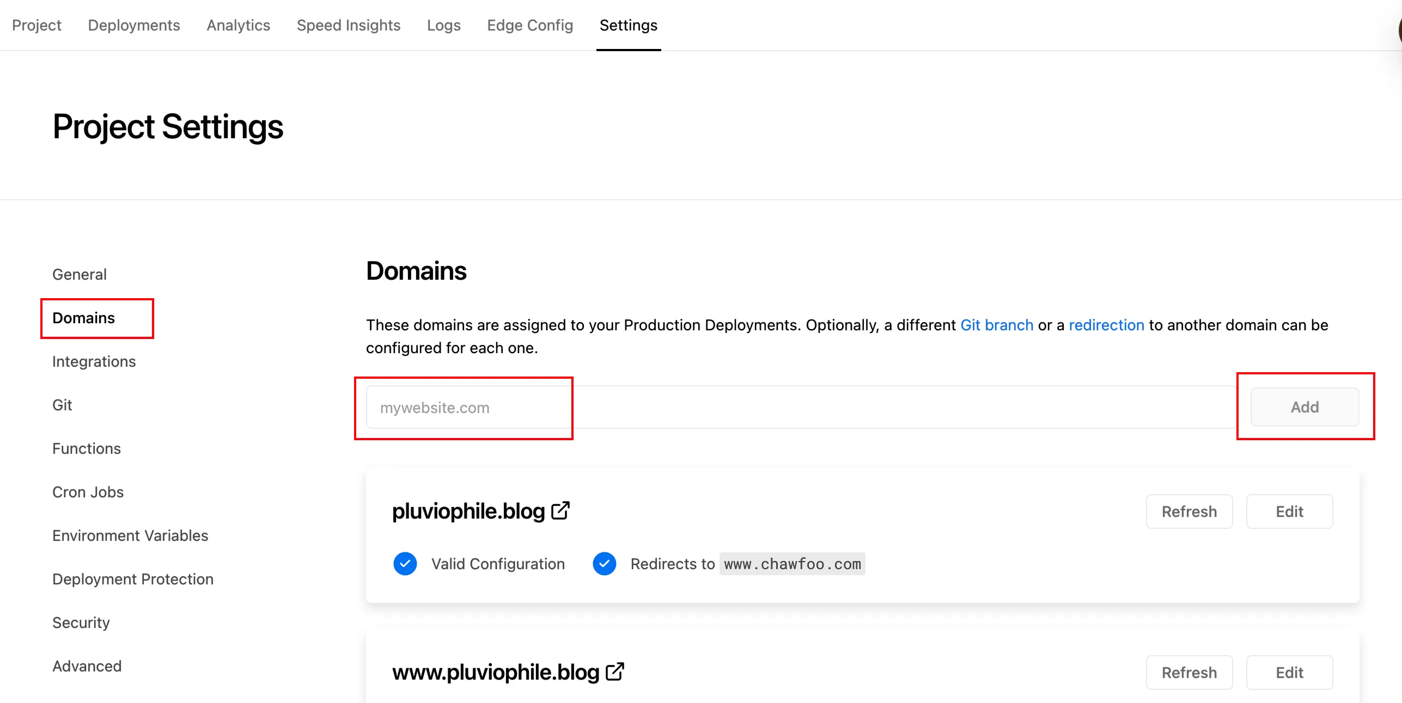The height and width of the screenshot is (703, 1402).
Task: Go to the Speed Insights tab
Action: click(349, 25)
